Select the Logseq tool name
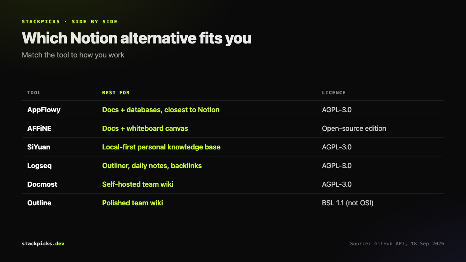Image resolution: width=466 pixels, height=262 pixels. click(x=40, y=166)
